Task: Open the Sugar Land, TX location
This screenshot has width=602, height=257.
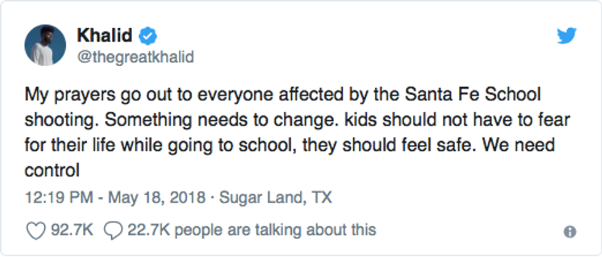Action: tap(276, 199)
